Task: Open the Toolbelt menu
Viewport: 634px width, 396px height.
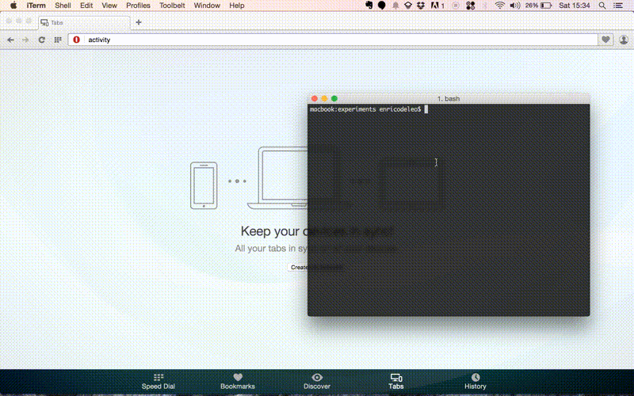Action: (171, 6)
